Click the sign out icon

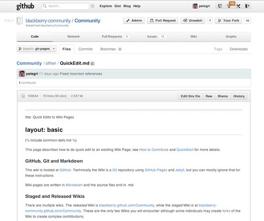tap(247, 6)
